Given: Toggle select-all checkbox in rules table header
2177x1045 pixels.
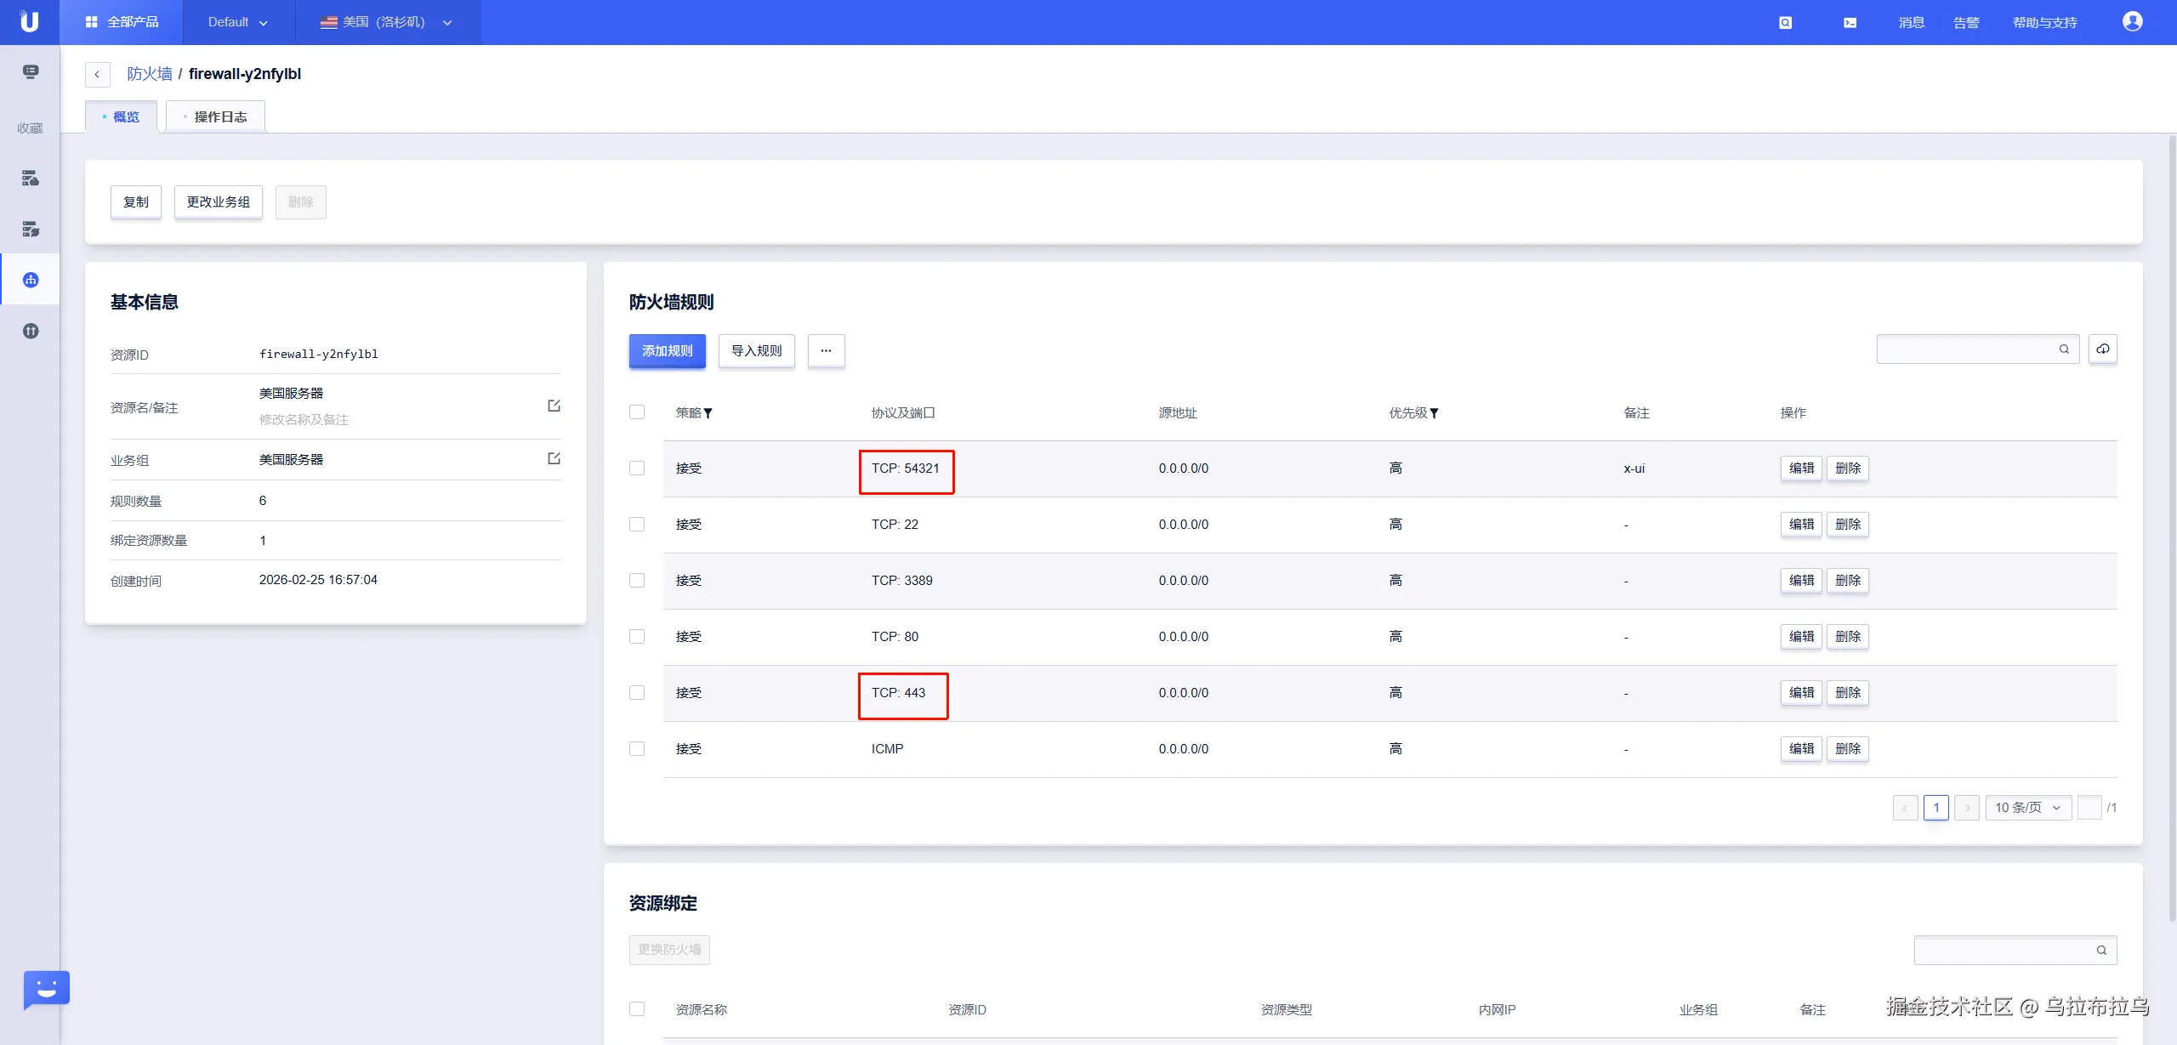Looking at the screenshot, I should pyautogui.click(x=637, y=412).
